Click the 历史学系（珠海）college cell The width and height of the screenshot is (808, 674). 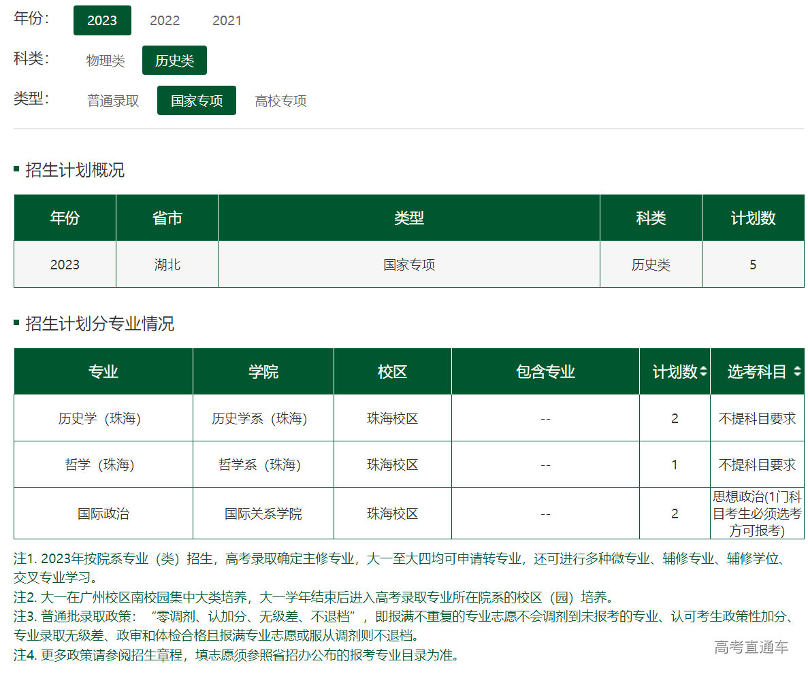pos(263,418)
